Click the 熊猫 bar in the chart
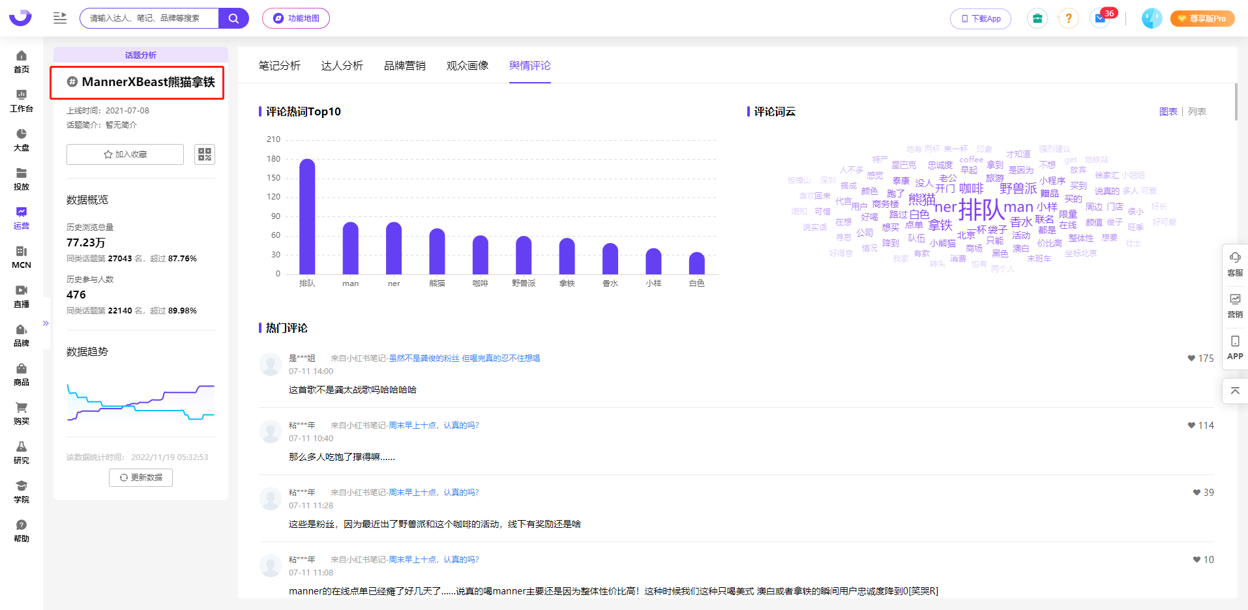Image resolution: width=1248 pixels, height=610 pixels. pos(437,251)
